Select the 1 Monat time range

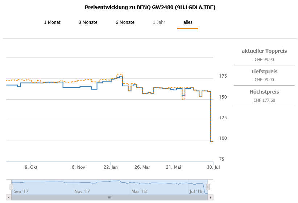(52, 22)
